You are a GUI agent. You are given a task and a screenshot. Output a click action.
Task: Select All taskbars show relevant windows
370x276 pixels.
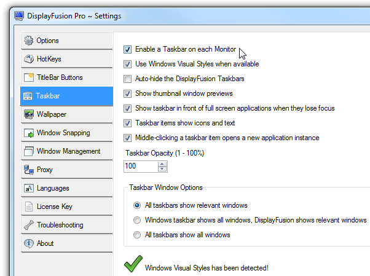137,205
